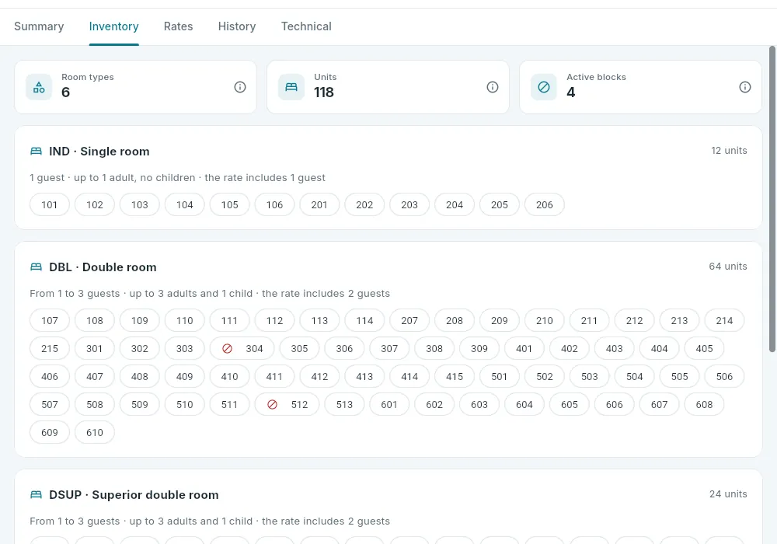Click the Room types shapes icon

click(x=39, y=87)
